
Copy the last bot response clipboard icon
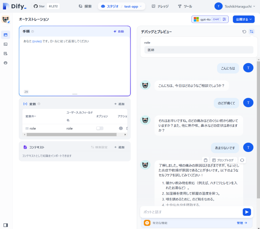pyautogui.click(x=206, y=160)
